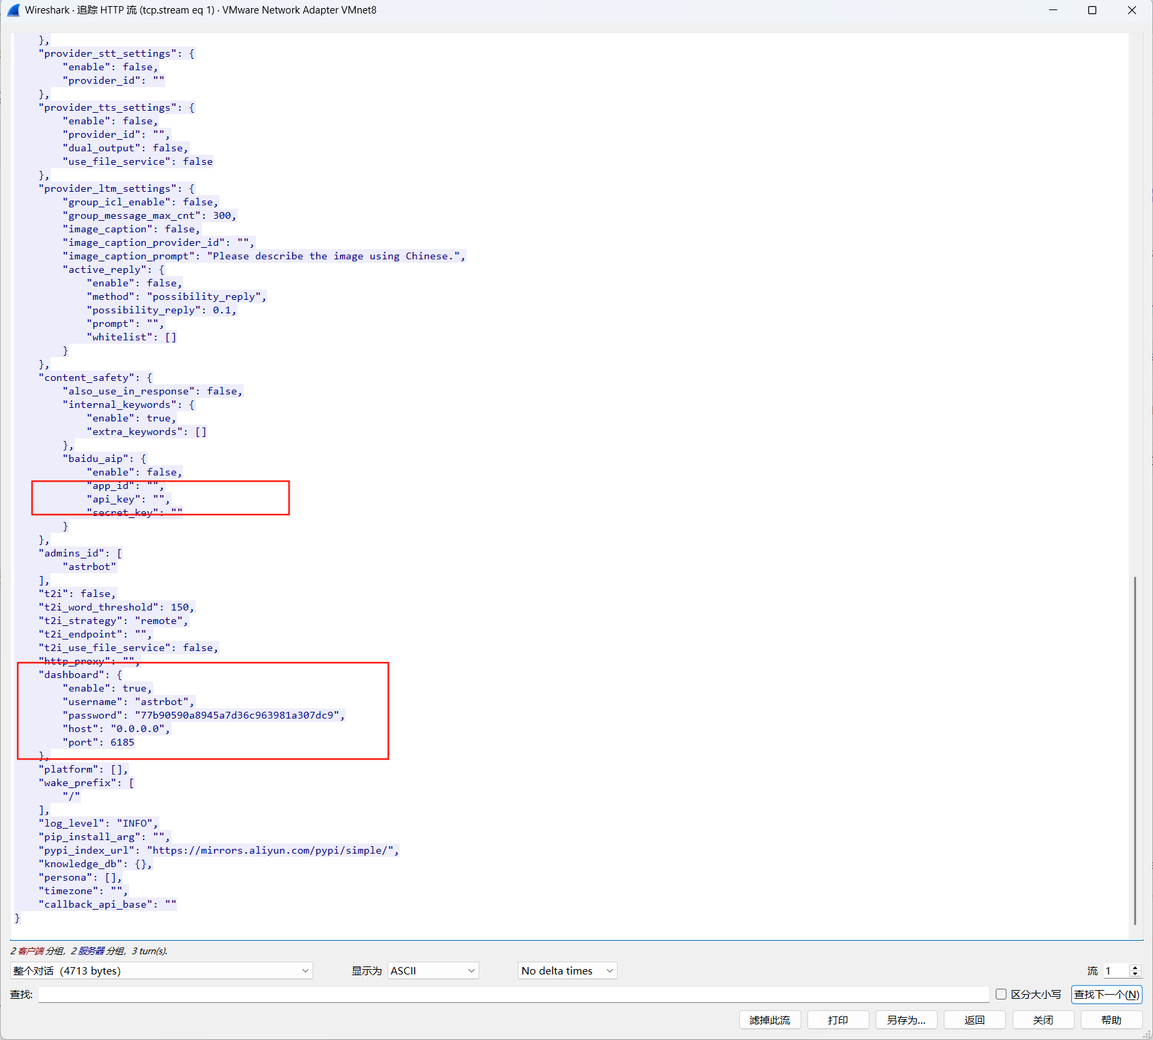1153x1040 pixels.
Task: Click the 关闭 close button
Action: click(1043, 1020)
